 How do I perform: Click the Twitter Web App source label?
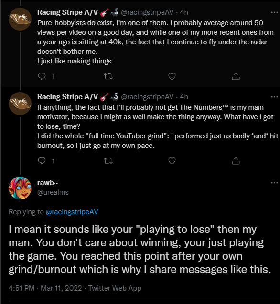[x=115, y=288]
